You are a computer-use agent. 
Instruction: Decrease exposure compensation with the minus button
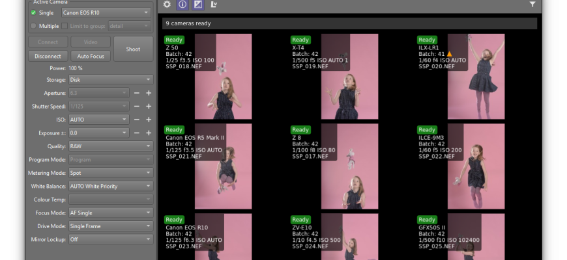137,133
